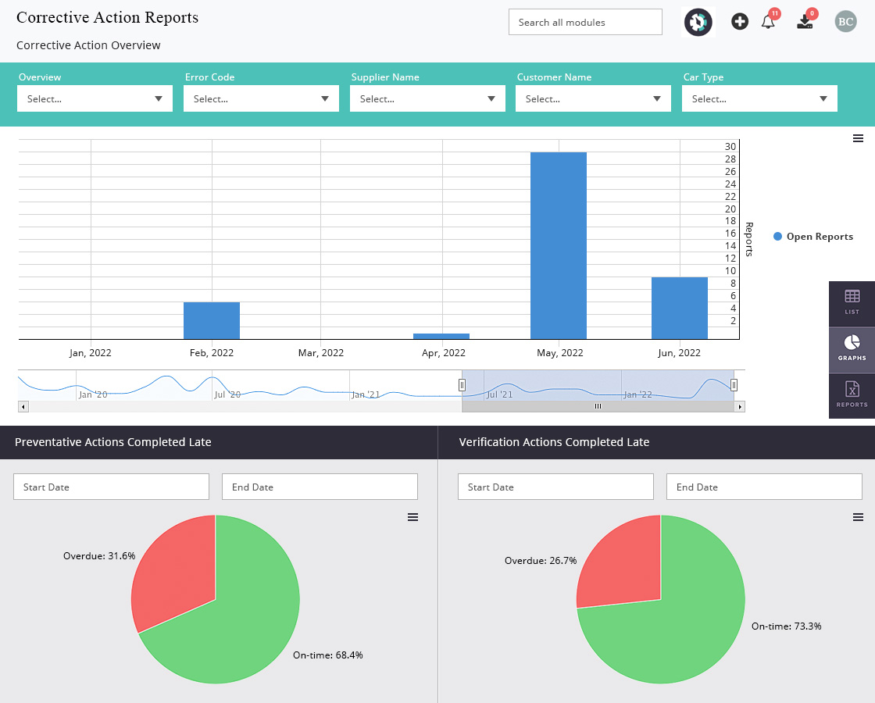
Task: Open the BC user avatar
Action: coord(845,22)
